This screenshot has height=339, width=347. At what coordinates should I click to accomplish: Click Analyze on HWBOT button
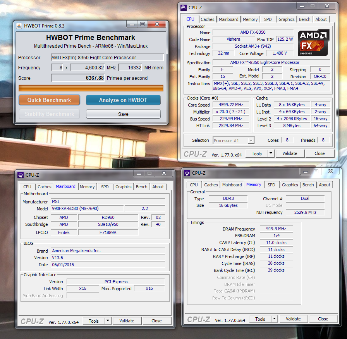(123, 100)
